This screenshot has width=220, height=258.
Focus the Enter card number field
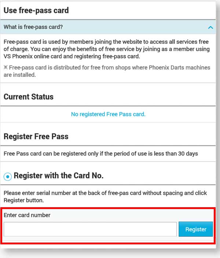(x=90, y=229)
